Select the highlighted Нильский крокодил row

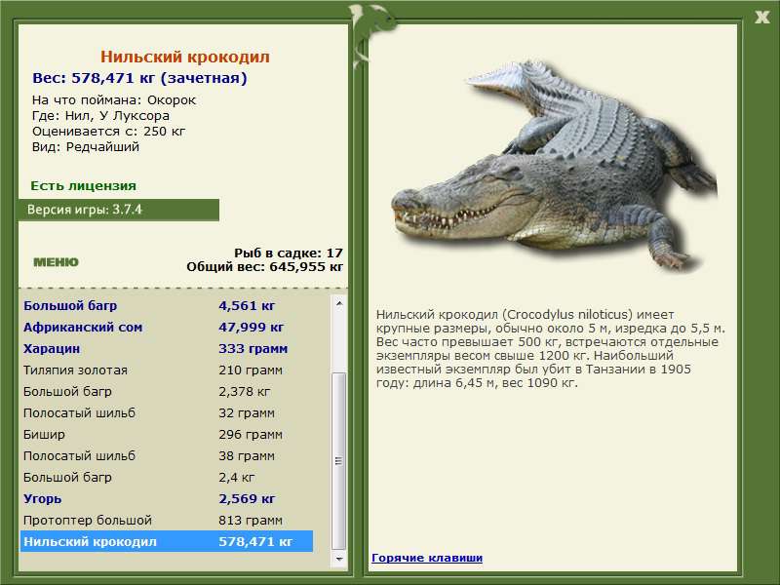coord(167,541)
